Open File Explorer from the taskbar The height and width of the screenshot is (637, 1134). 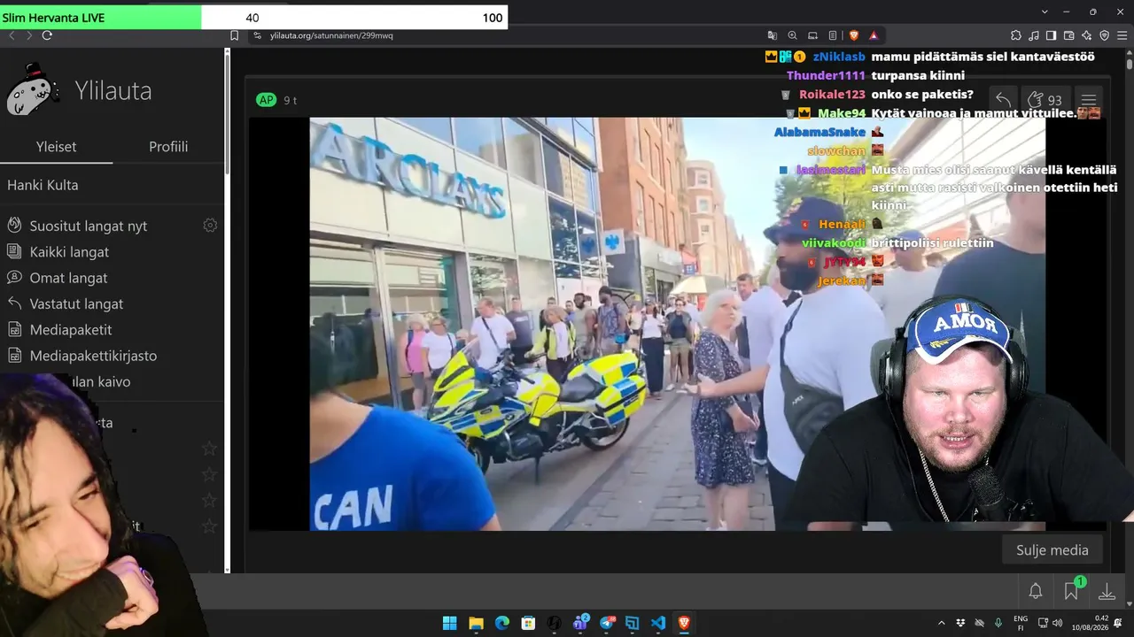click(x=476, y=623)
